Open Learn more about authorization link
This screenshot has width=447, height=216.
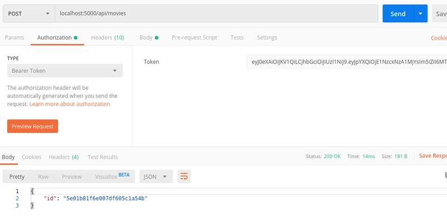(69, 104)
